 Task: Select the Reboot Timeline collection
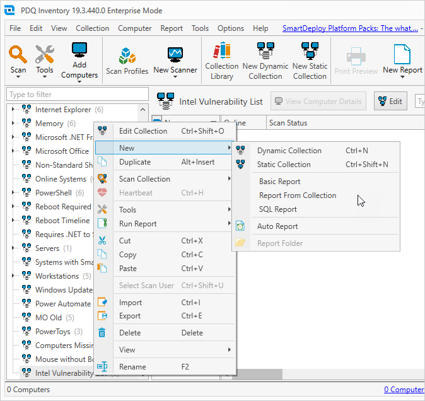62,220
